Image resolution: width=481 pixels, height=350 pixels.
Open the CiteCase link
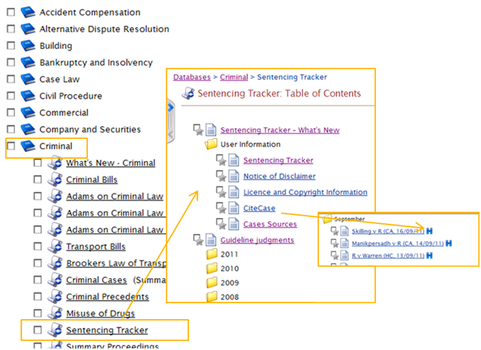[x=259, y=208]
